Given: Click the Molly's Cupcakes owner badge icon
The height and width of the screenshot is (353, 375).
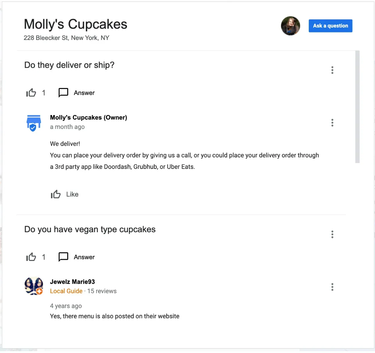Looking at the screenshot, I should [x=34, y=123].
